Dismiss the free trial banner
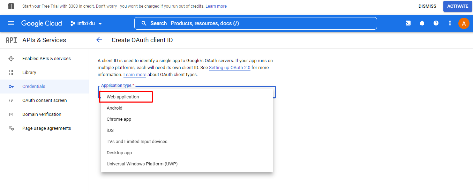Screen dimensions: 473x194 point(427,6)
